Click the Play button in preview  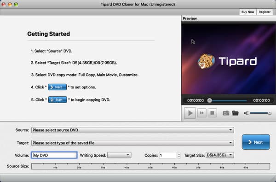pos(190,113)
